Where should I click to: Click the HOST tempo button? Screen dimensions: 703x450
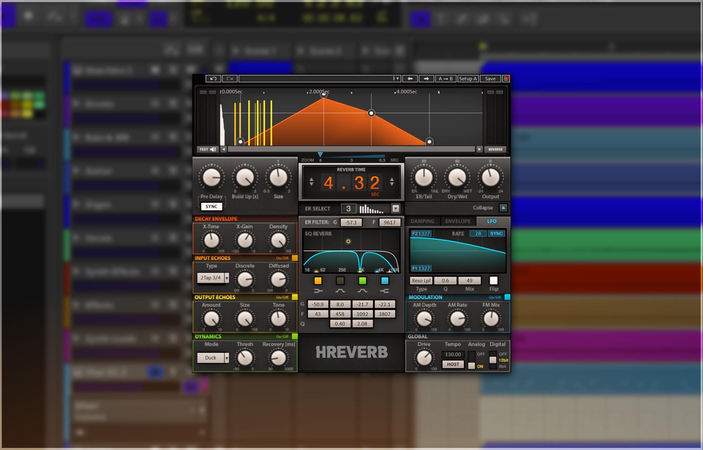point(453,364)
